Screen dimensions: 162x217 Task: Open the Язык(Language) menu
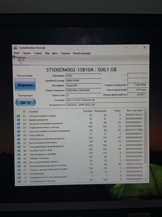pyautogui.click(x=81, y=53)
